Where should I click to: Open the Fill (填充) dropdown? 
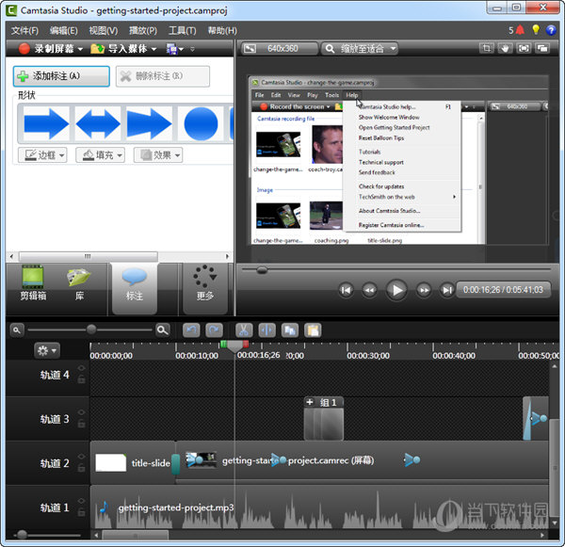100,155
